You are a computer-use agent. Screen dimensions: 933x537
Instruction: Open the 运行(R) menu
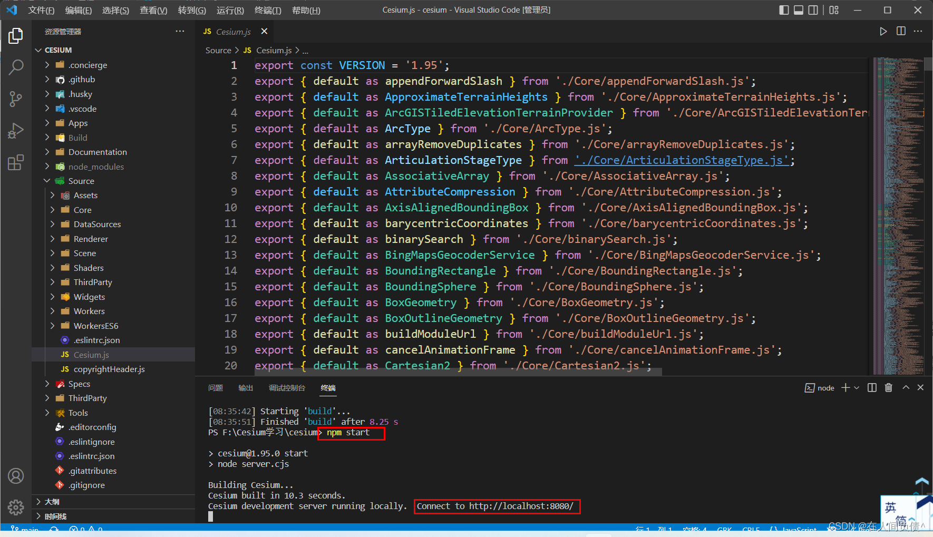coord(230,10)
